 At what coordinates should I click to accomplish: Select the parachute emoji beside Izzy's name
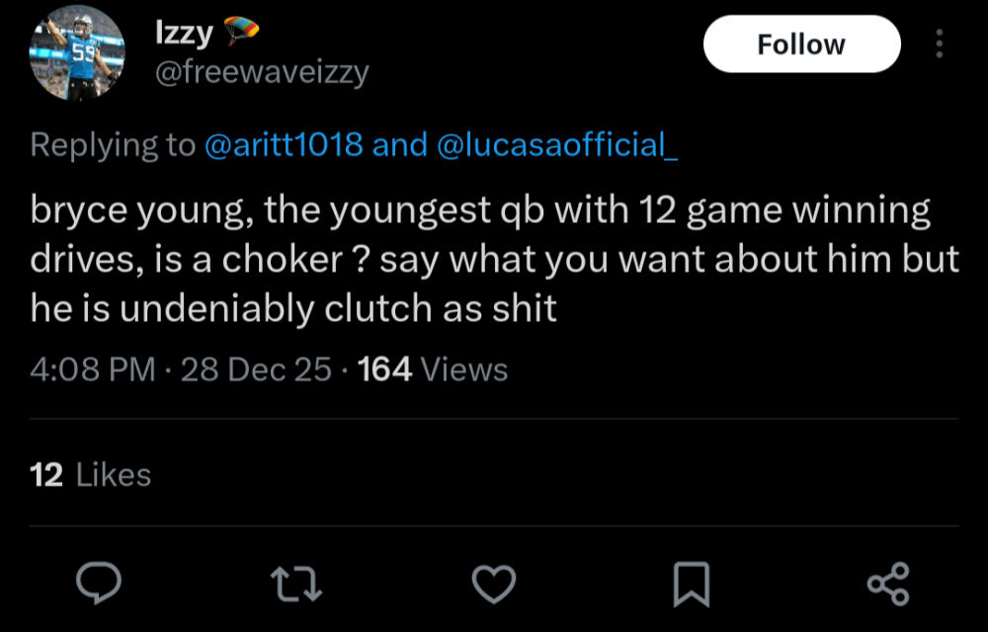tap(242, 31)
